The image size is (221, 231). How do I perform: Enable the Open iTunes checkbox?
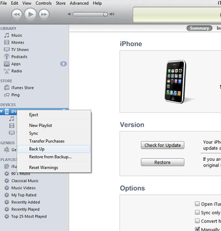(x=197, y=204)
